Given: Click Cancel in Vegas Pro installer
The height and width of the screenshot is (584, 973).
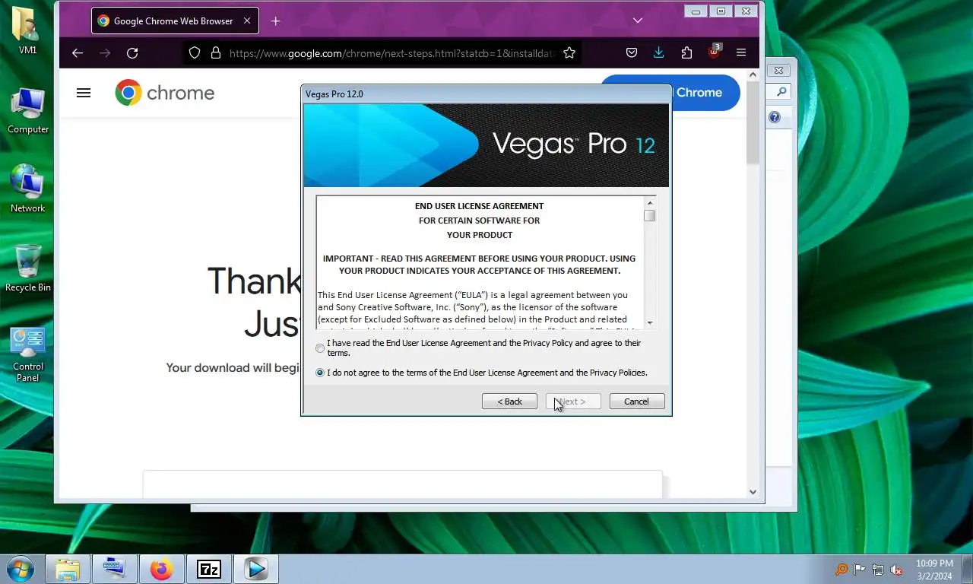Looking at the screenshot, I should click(637, 401).
